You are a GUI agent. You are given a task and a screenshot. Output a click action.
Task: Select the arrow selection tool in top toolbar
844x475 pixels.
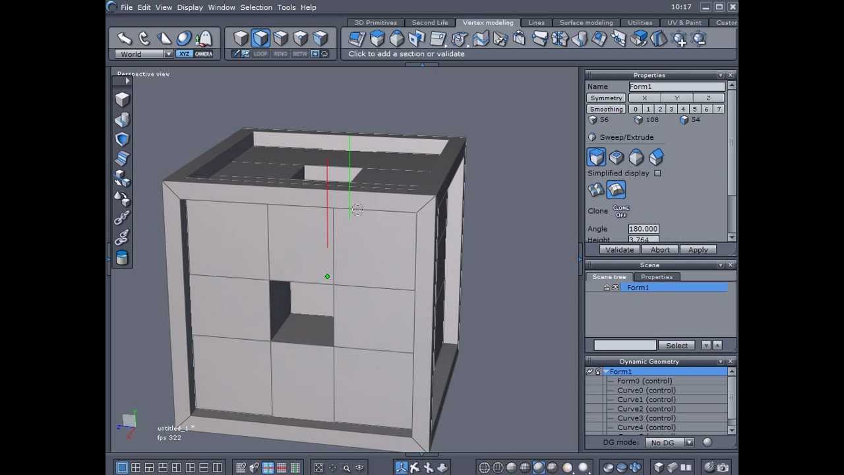pos(125,38)
